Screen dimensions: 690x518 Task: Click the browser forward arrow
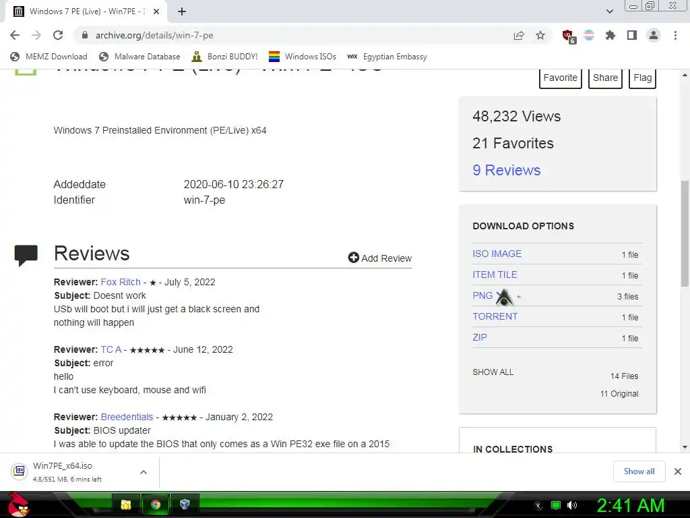[36, 35]
